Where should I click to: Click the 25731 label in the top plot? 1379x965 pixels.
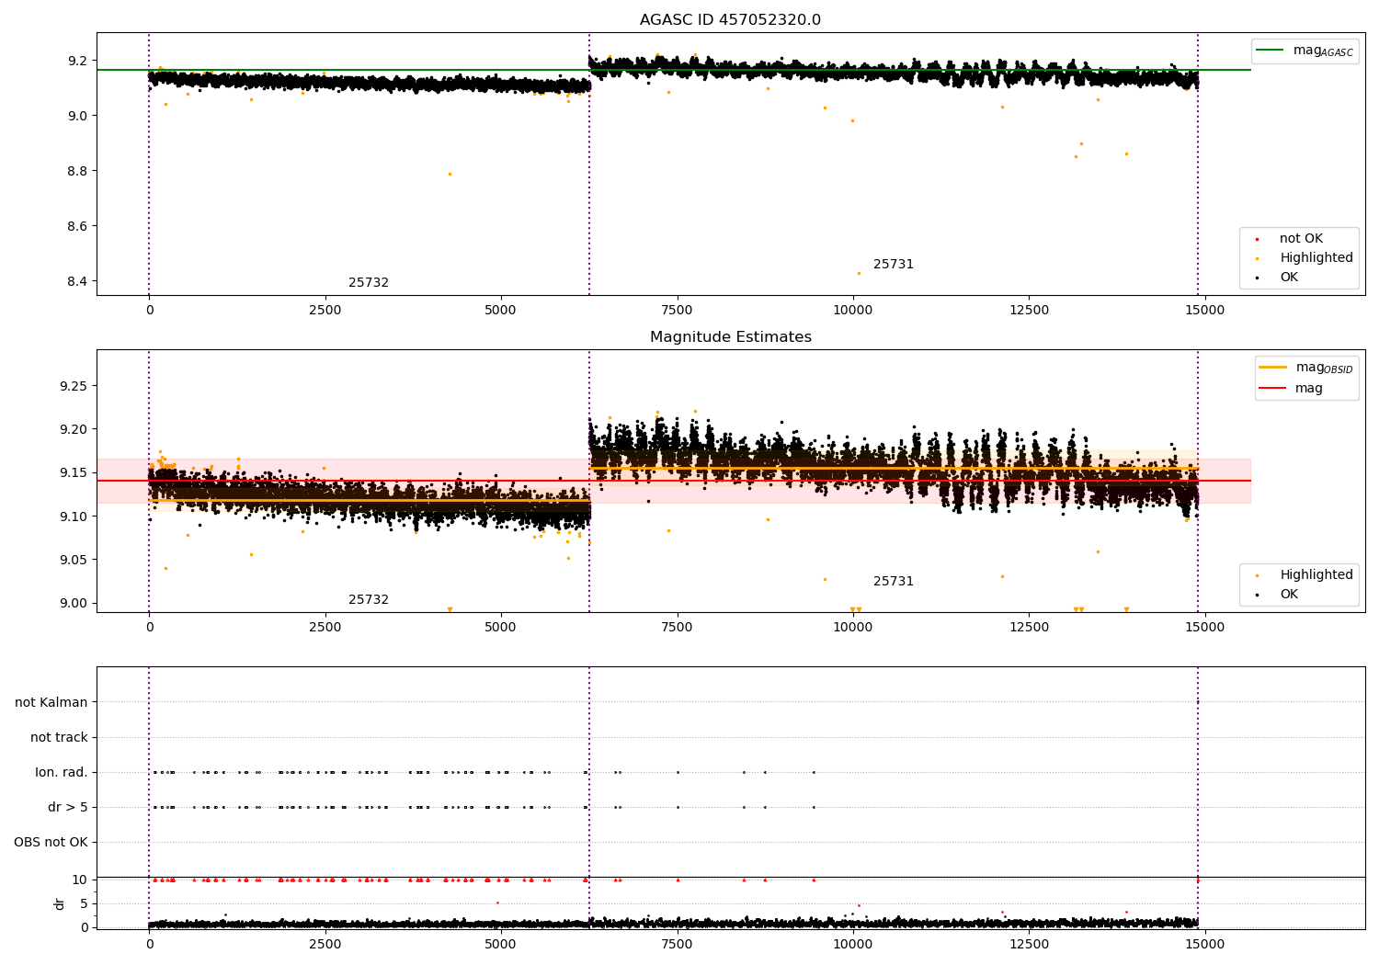tap(894, 265)
